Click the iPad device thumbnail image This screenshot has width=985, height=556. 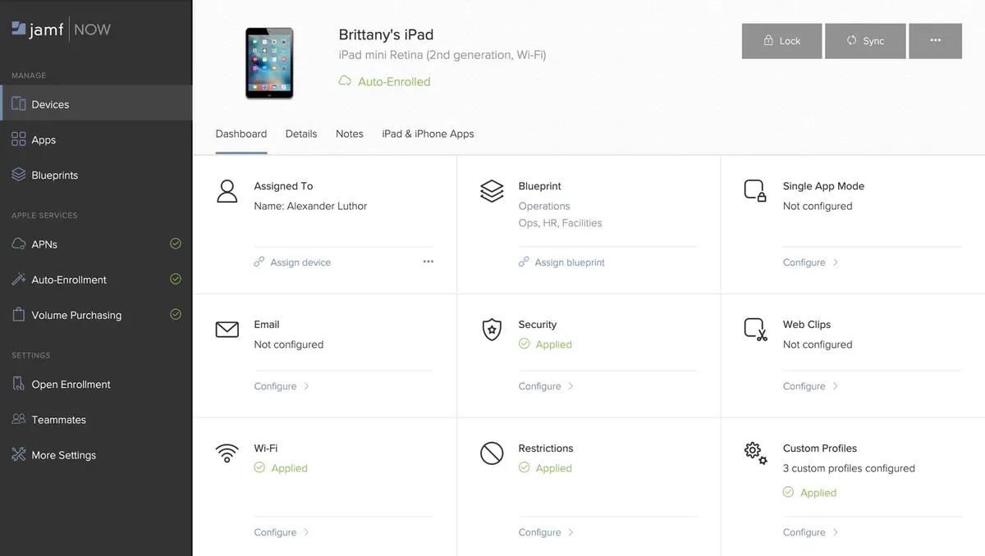pos(269,63)
